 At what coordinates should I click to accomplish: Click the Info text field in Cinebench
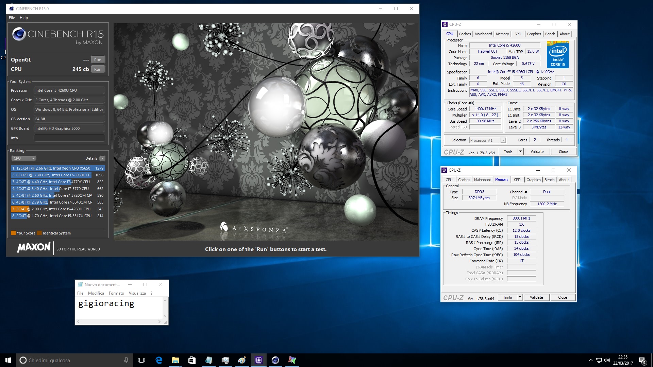(x=69, y=138)
